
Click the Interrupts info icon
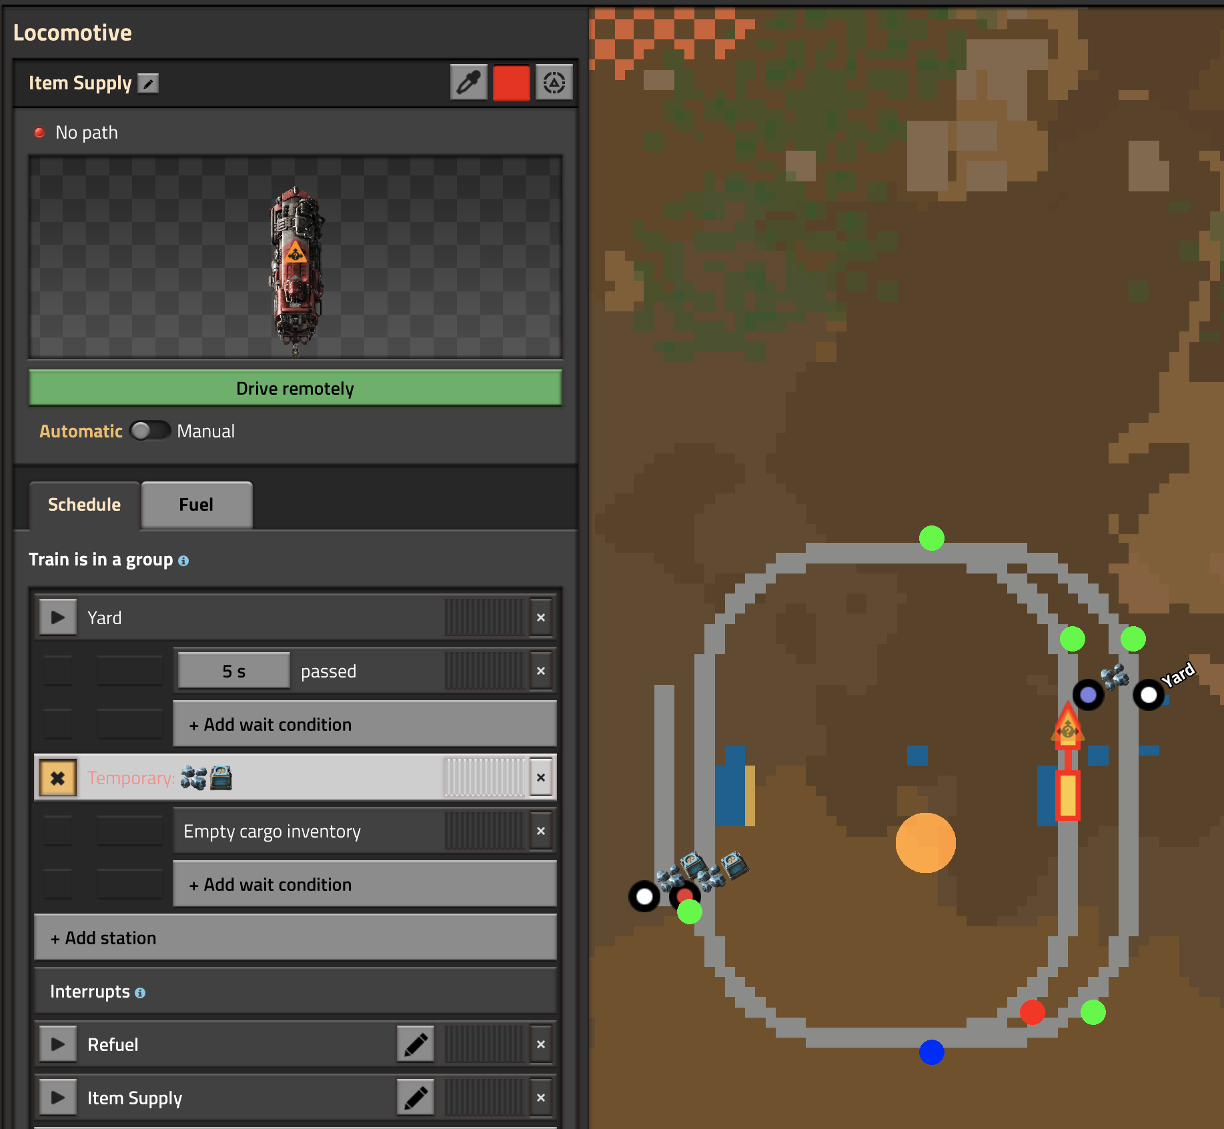pos(140,993)
